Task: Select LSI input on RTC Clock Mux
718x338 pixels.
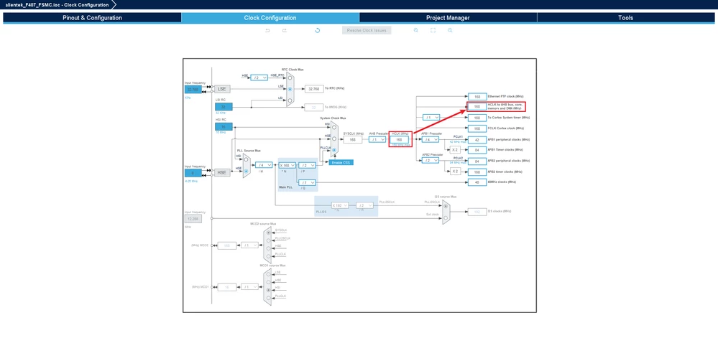Action: click(290, 100)
